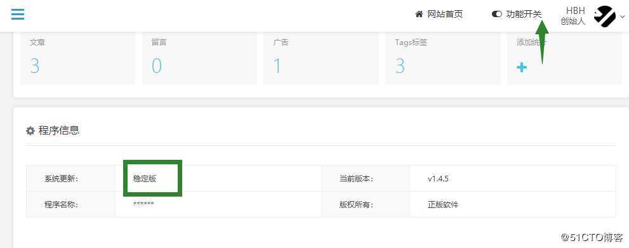Open the 文章 statistics card
Screen dimensions: 629x248
[x=78, y=58]
